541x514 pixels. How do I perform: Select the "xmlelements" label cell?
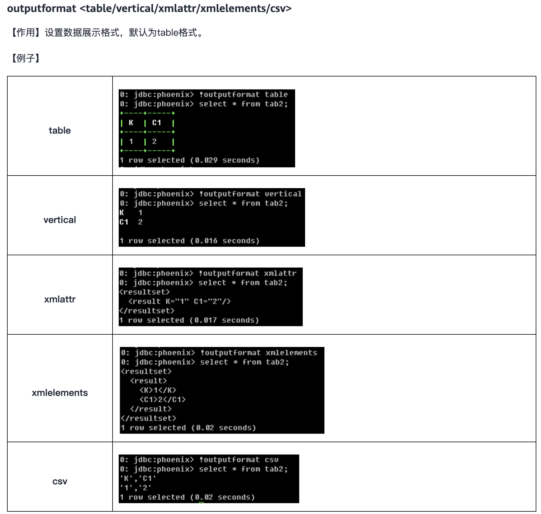coord(60,393)
